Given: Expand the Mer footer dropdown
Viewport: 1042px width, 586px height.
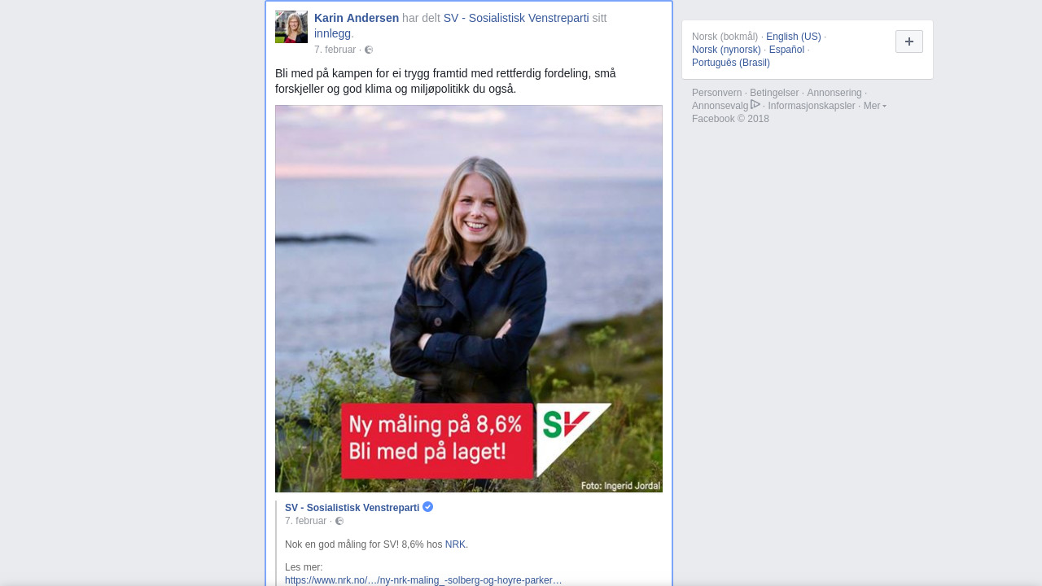Looking at the screenshot, I should click(874, 106).
